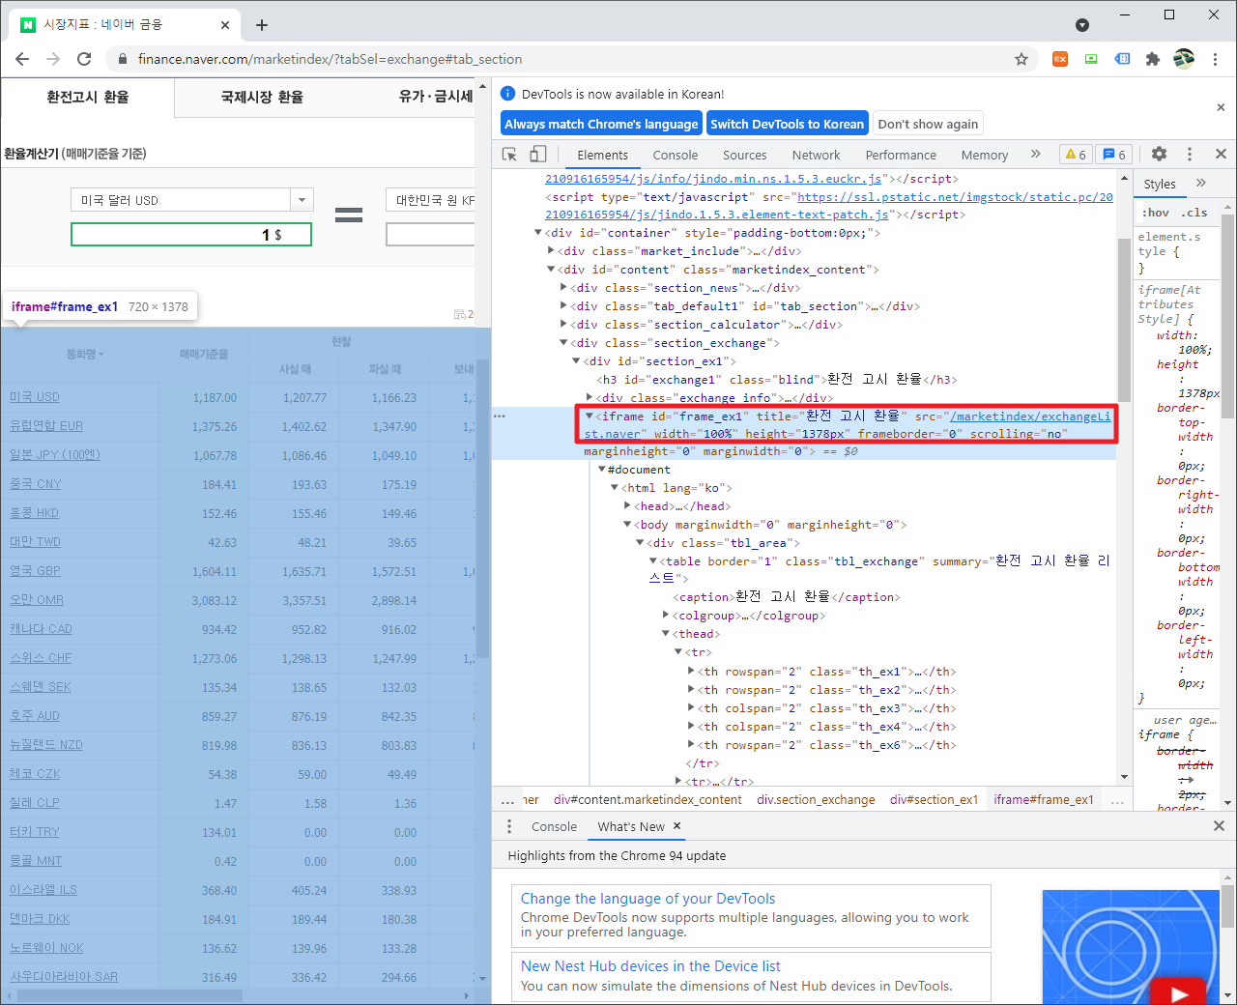This screenshot has height=1005, width=1237.
Task: Open Chrome three-dot menu
Action: pyautogui.click(x=1216, y=59)
